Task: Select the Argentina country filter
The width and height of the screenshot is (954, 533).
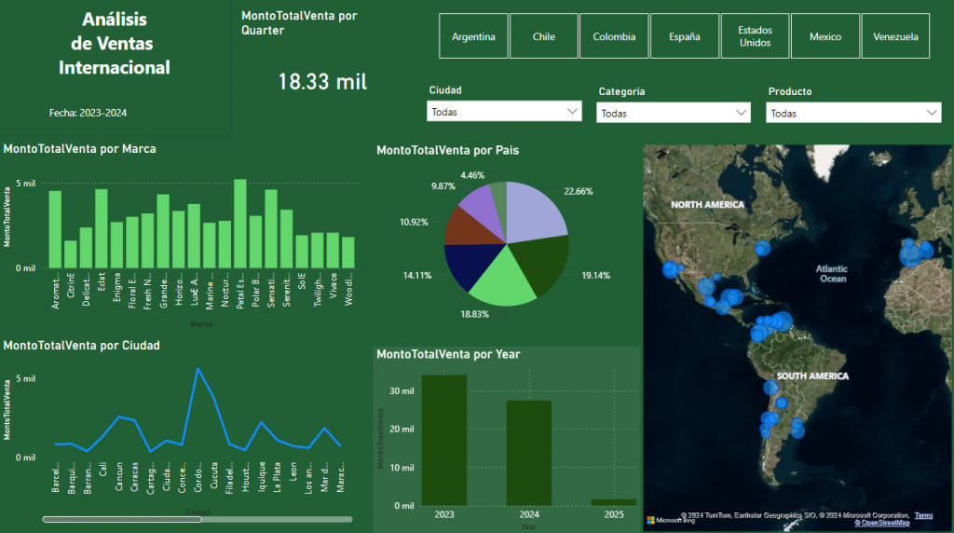Action: point(473,37)
